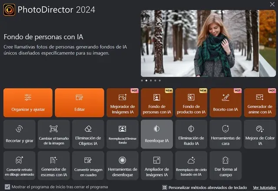Open Personalizar métodos abreviados de teclado
278x191 pixels.
pyautogui.click(x=205, y=188)
